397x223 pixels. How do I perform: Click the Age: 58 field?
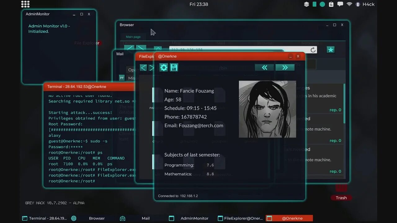click(173, 99)
